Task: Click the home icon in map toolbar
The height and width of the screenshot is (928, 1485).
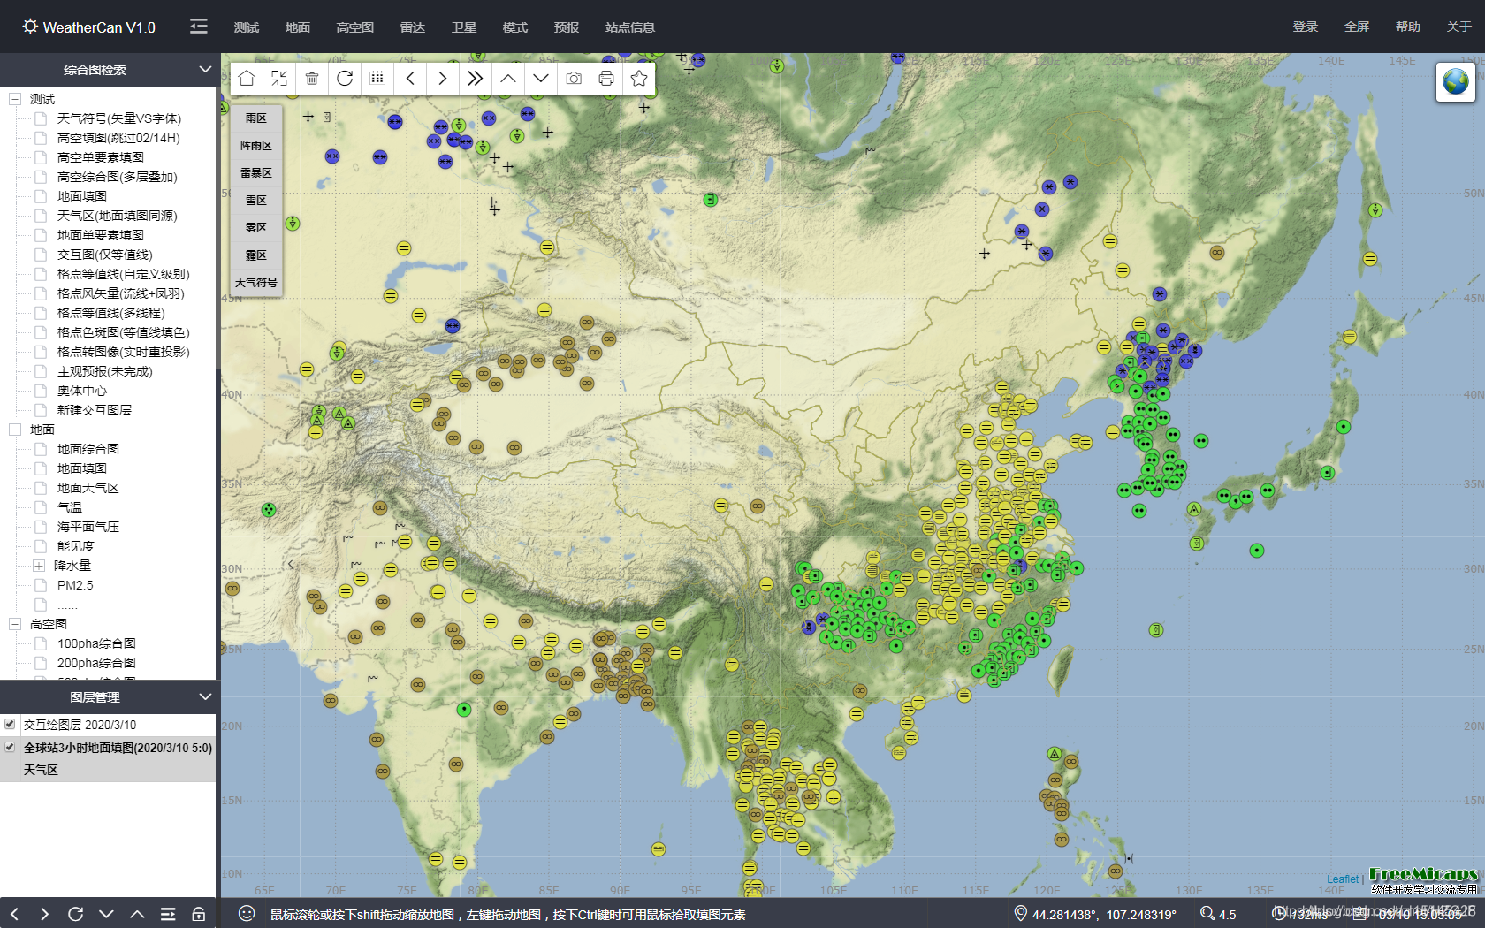Action: [x=247, y=79]
